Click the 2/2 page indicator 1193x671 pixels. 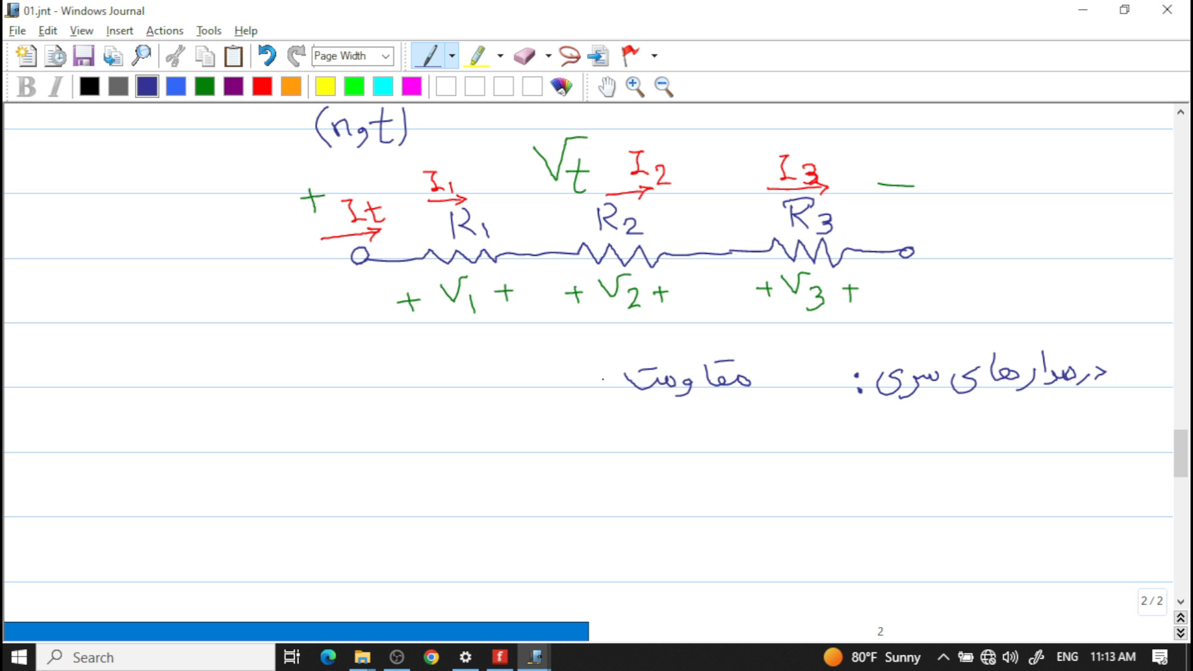point(1152,601)
